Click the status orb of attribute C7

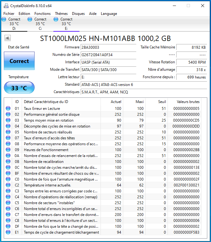pyautogui.click(x=8, y=214)
